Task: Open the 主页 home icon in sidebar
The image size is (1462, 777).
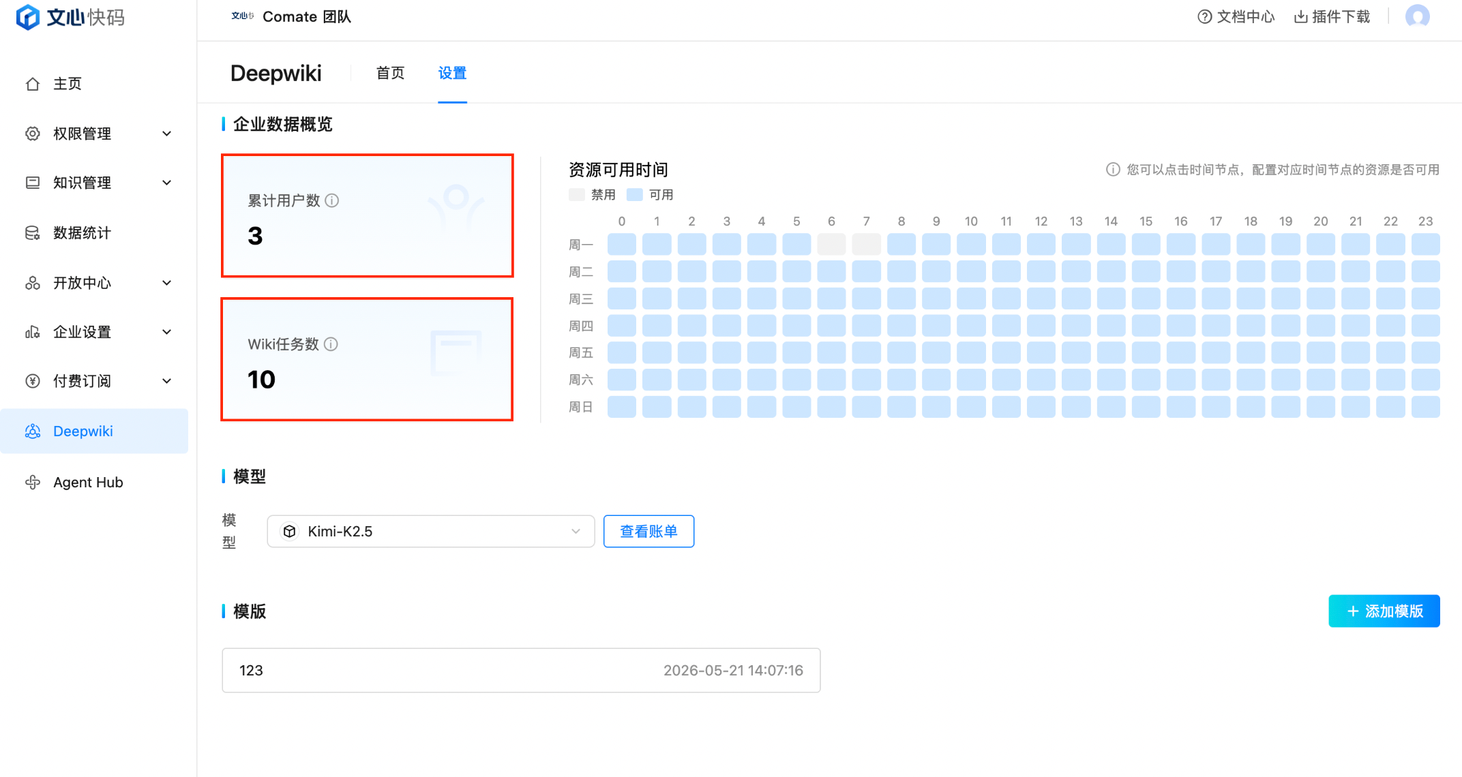Action: tap(33, 84)
